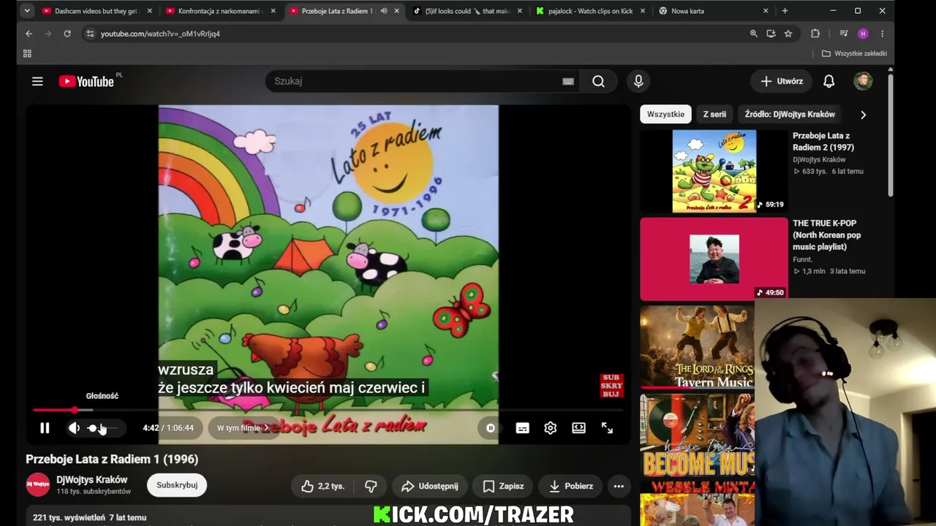Open the YouTube account avatar menu
936x526 pixels.
[x=863, y=81]
